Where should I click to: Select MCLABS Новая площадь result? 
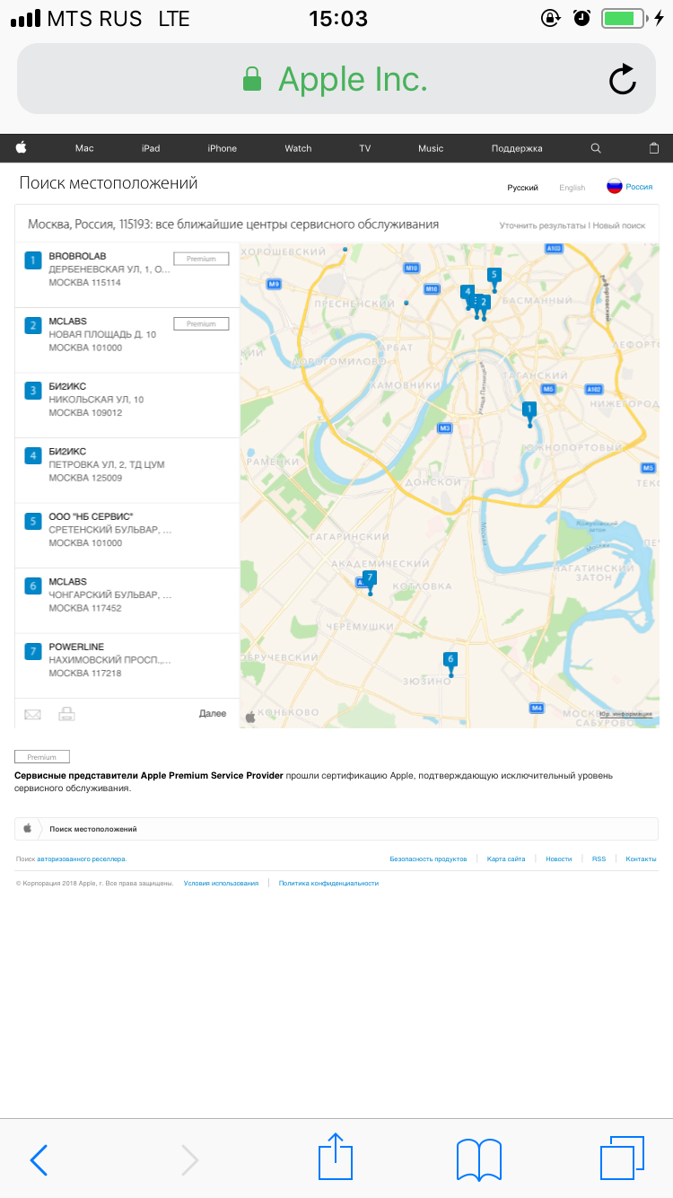pyautogui.click(x=127, y=340)
